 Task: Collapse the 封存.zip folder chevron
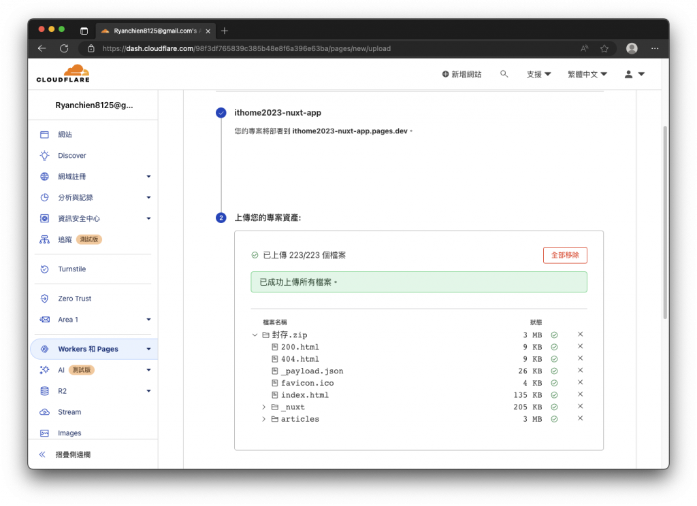click(255, 335)
